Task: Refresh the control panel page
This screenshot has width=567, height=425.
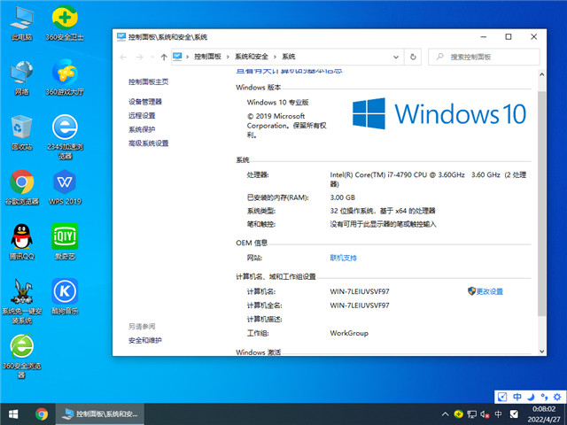Action: coord(413,57)
